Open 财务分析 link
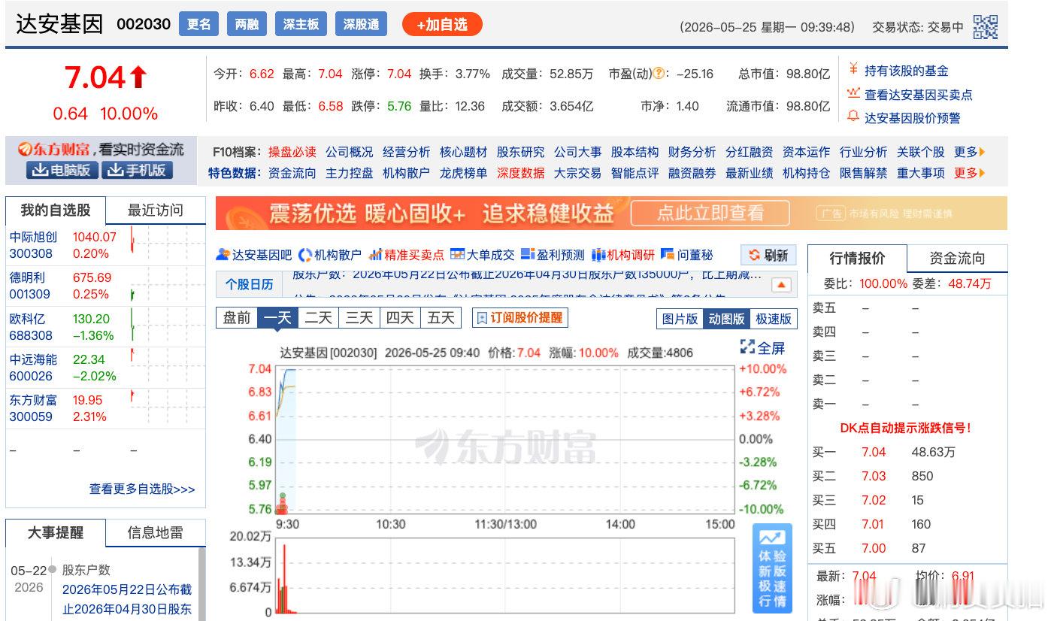 692,152
